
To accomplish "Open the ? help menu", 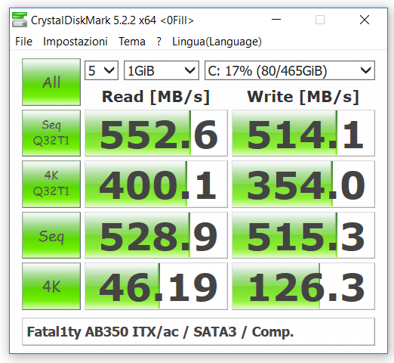I will coord(159,42).
